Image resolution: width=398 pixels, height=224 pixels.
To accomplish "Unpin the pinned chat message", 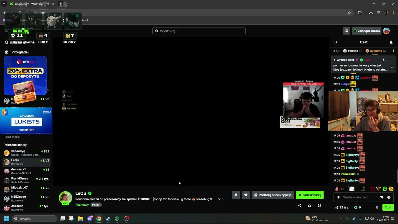I will pos(384,60).
